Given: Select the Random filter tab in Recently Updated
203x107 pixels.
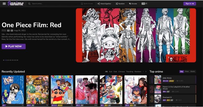Looking at the screenshot, I should click(x=138, y=72).
